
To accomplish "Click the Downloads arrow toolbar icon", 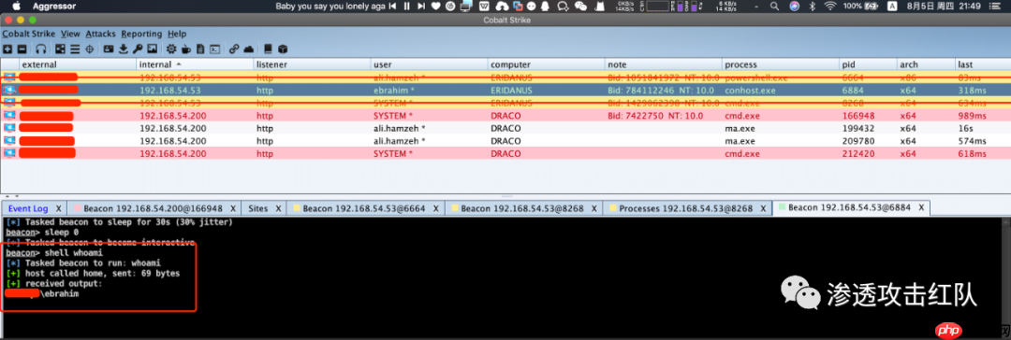I will [124, 49].
